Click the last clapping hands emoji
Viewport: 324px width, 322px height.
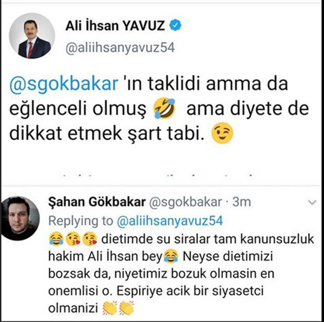click(x=126, y=308)
